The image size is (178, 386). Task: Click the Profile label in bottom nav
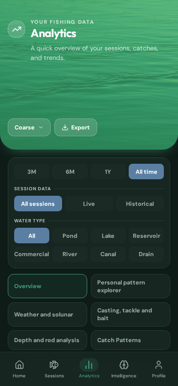tap(159, 375)
